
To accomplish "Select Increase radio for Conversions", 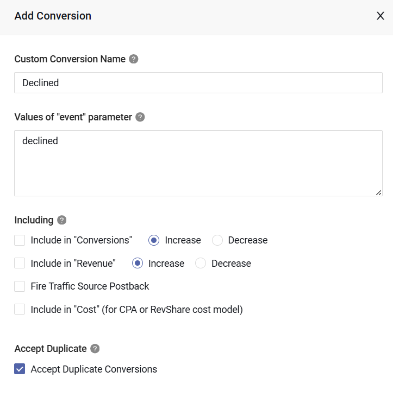I will pyautogui.click(x=154, y=240).
